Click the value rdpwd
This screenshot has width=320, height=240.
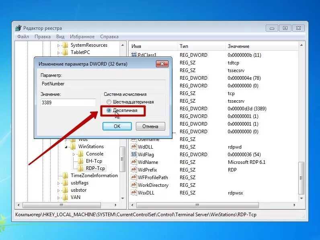coord(234,147)
